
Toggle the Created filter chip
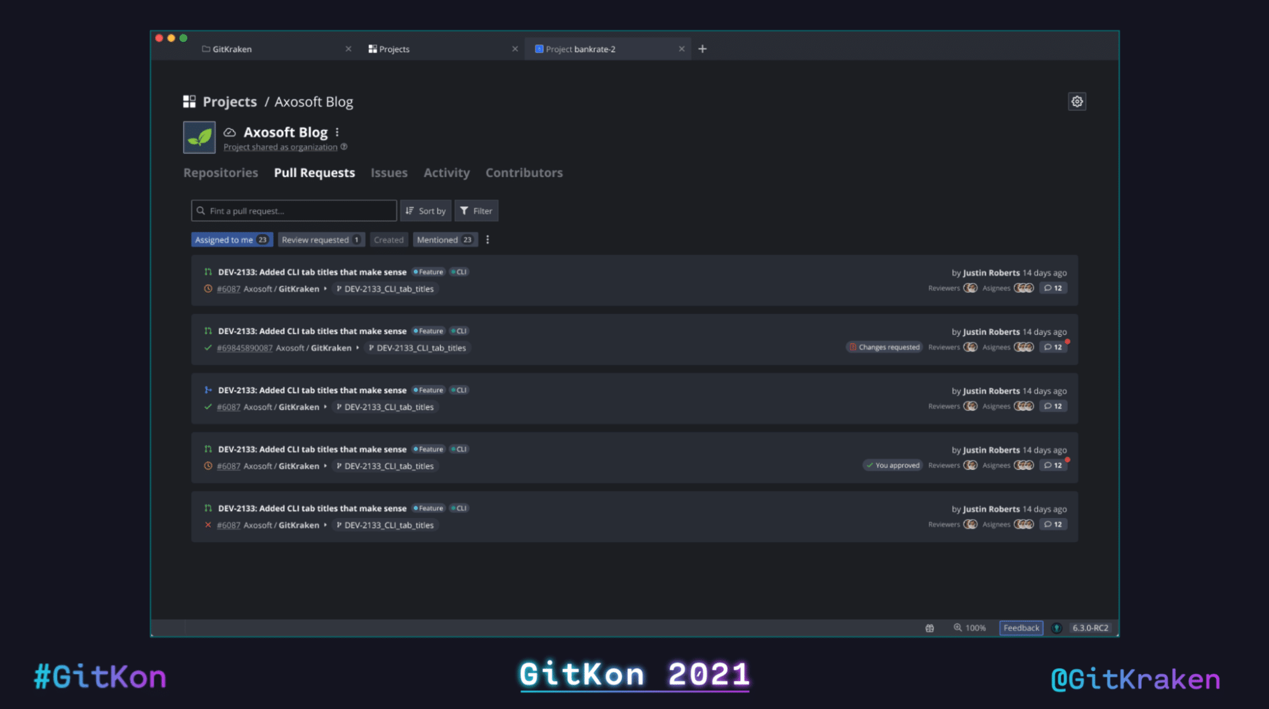389,240
